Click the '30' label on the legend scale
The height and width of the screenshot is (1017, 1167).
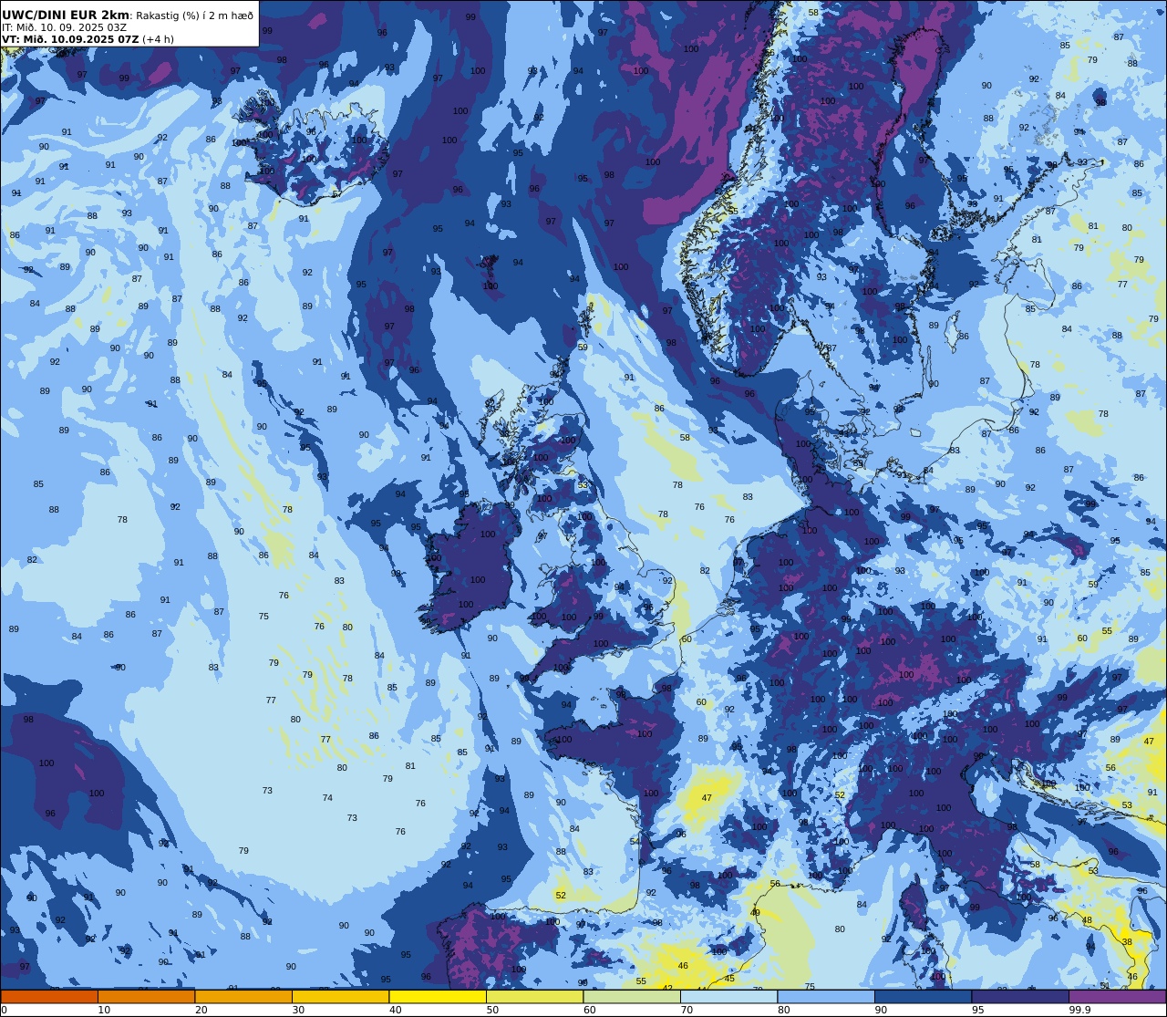(x=298, y=1010)
